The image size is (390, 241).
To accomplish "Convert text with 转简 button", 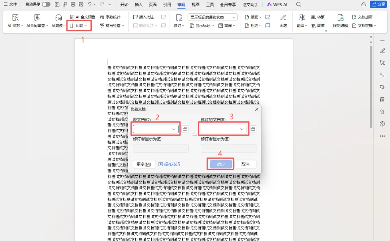I will coord(318,25).
